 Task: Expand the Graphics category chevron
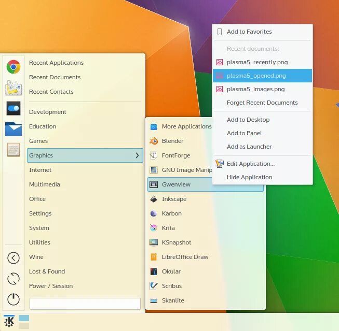[x=137, y=155]
